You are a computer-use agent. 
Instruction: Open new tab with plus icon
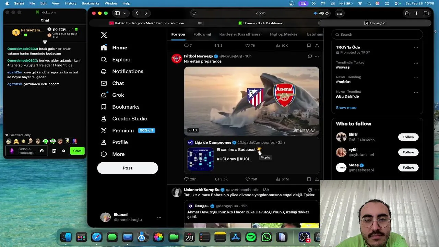[416, 13]
